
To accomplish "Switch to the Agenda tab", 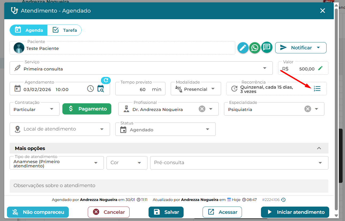I will [x=29, y=30].
